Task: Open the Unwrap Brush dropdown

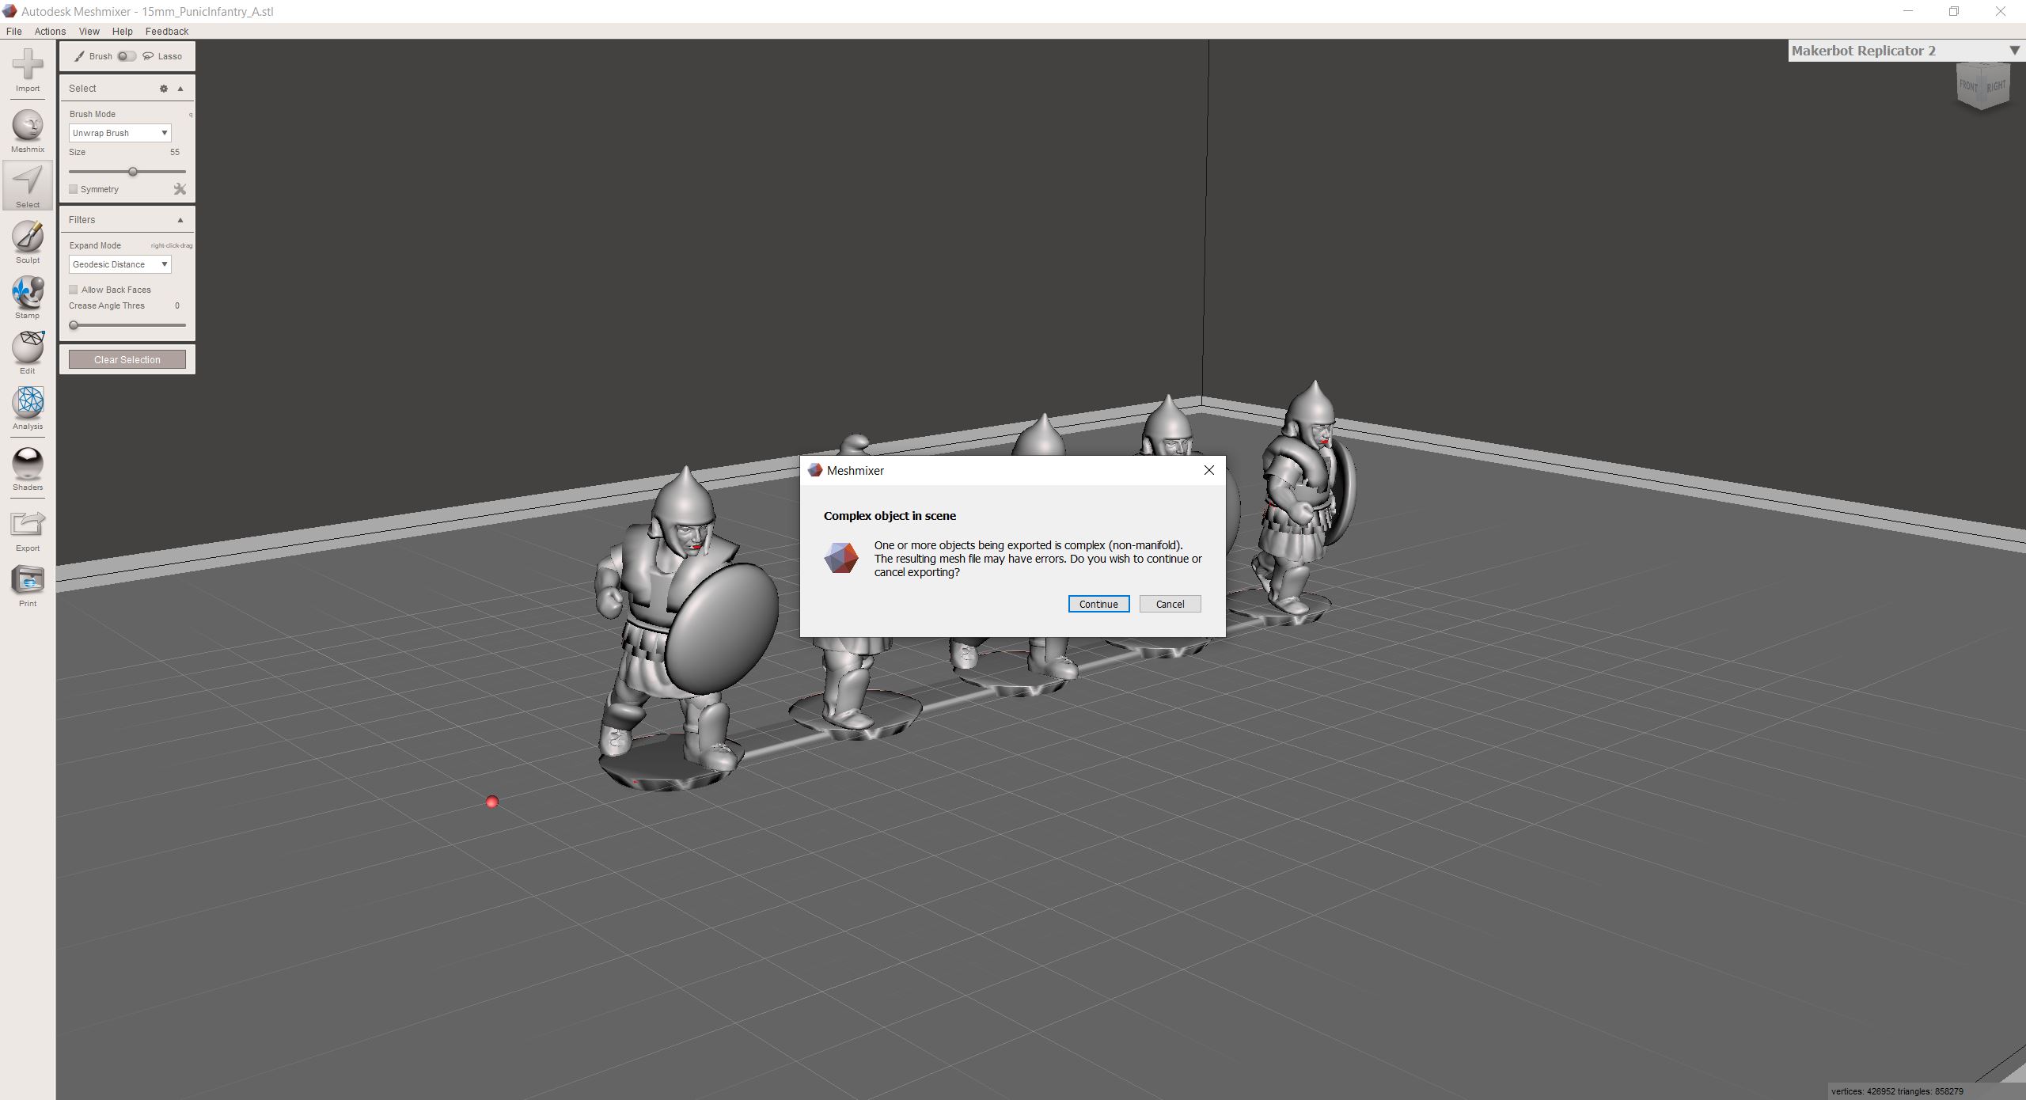Action: pyautogui.click(x=119, y=132)
